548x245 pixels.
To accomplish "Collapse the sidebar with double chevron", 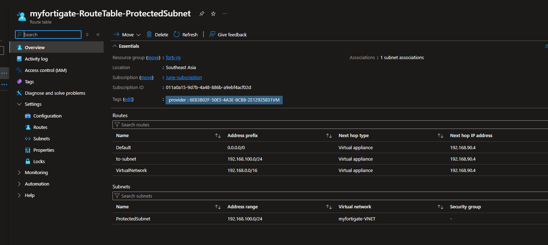I will coord(98,35).
